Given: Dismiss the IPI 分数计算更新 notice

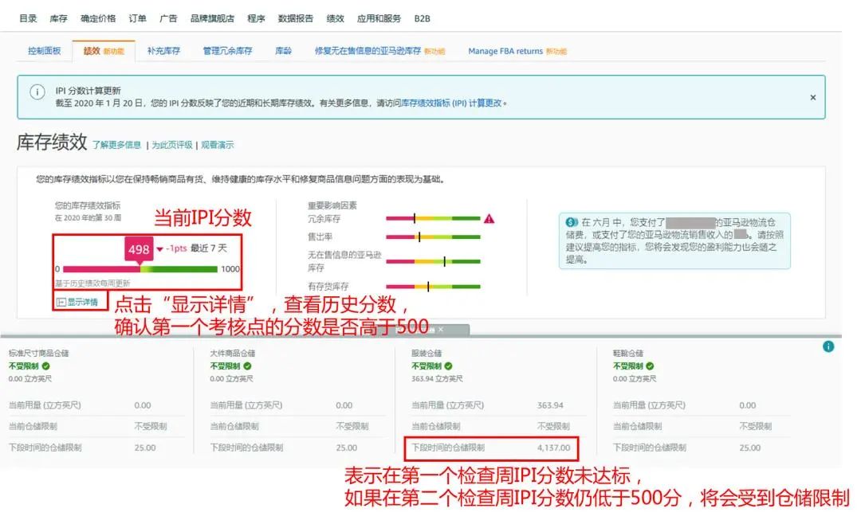Looking at the screenshot, I should click(812, 97).
